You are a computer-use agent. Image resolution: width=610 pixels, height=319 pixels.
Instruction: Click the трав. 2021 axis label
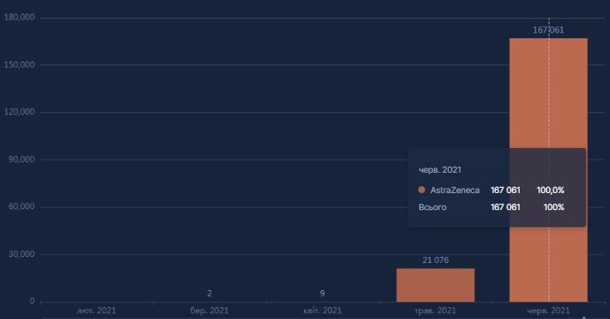pyautogui.click(x=435, y=310)
